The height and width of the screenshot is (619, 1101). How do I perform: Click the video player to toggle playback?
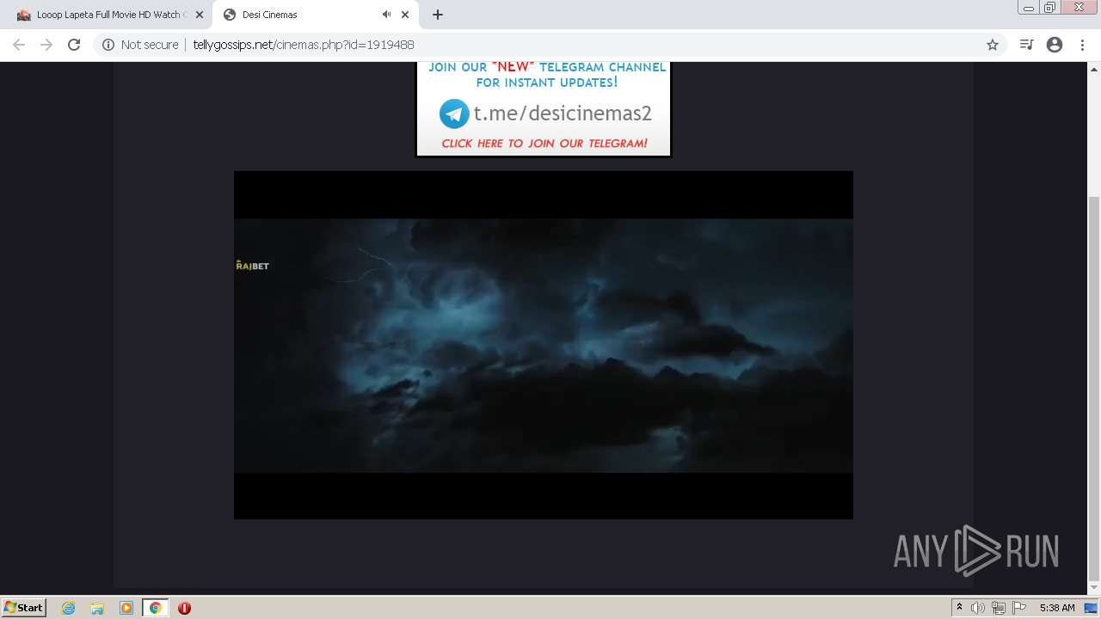click(544, 345)
